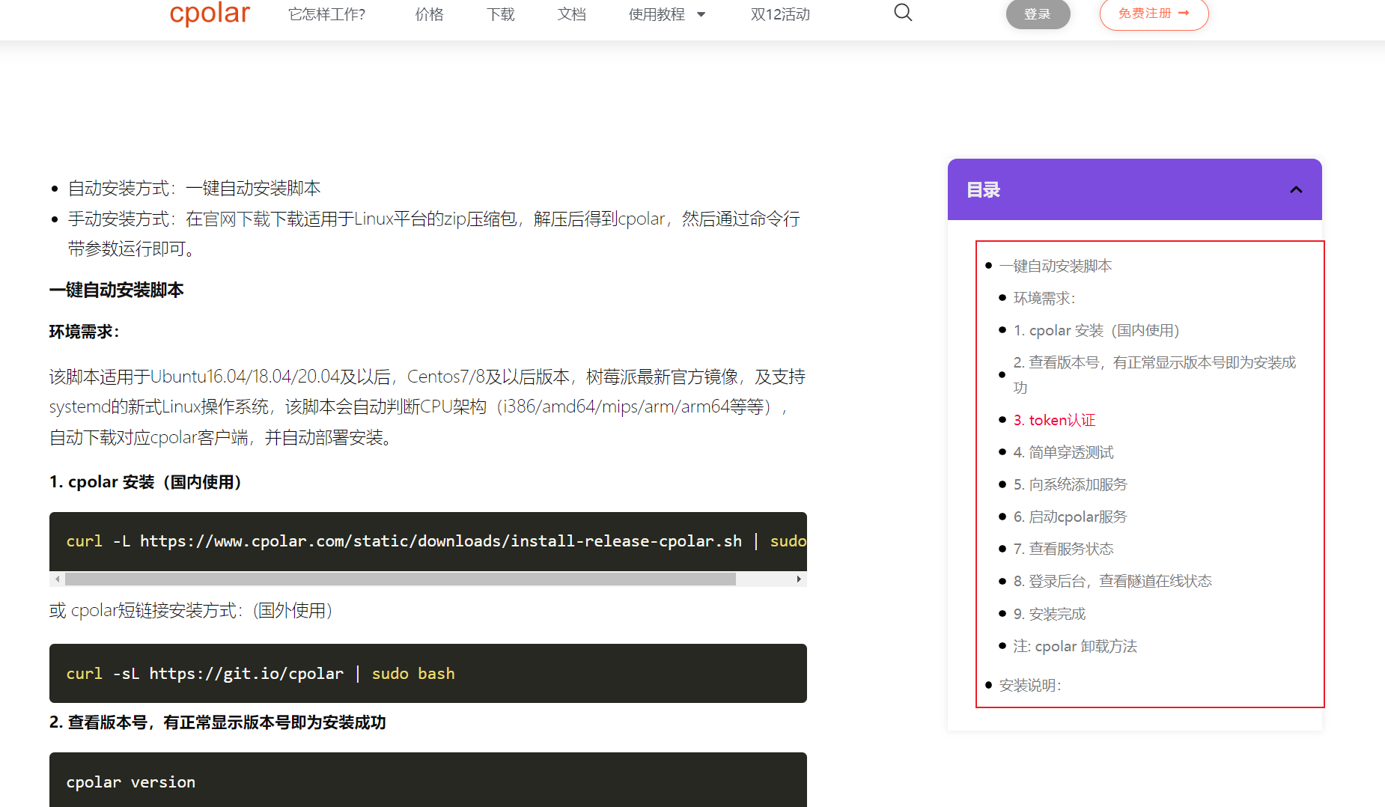
Task: Jump to 一键自动安装脚本 in contents
Action: click(x=1056, y=266)
